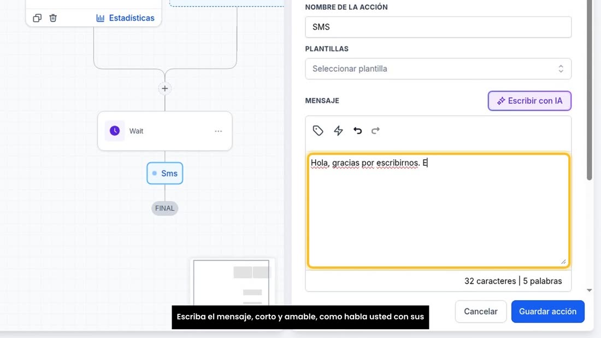The width and height of the screenshot is (601, 338).
Task: Select the Wait step card
Action: click(165, 131)
